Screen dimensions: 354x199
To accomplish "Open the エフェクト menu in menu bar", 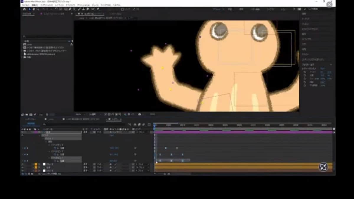I will pyautogui.click(x=70, y=5).
